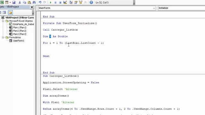Screen dimensions: 205x115
Task: Open the Insert object dropdown arrow
Action: click(x=10, y=2)
